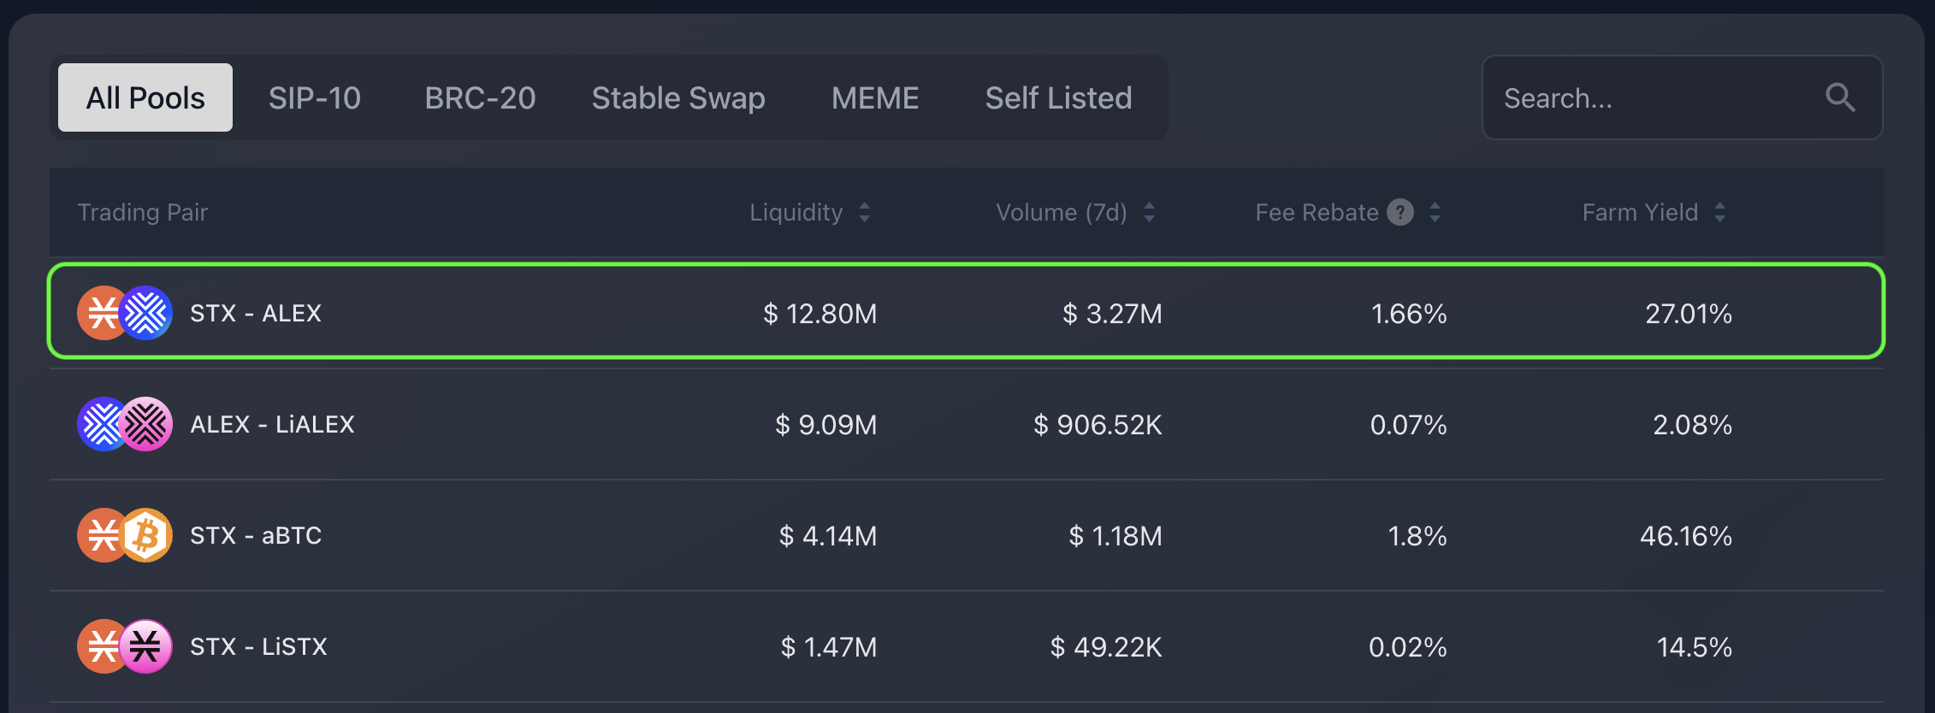Click the 0.07% fee rebate value

click(1408, 425)
